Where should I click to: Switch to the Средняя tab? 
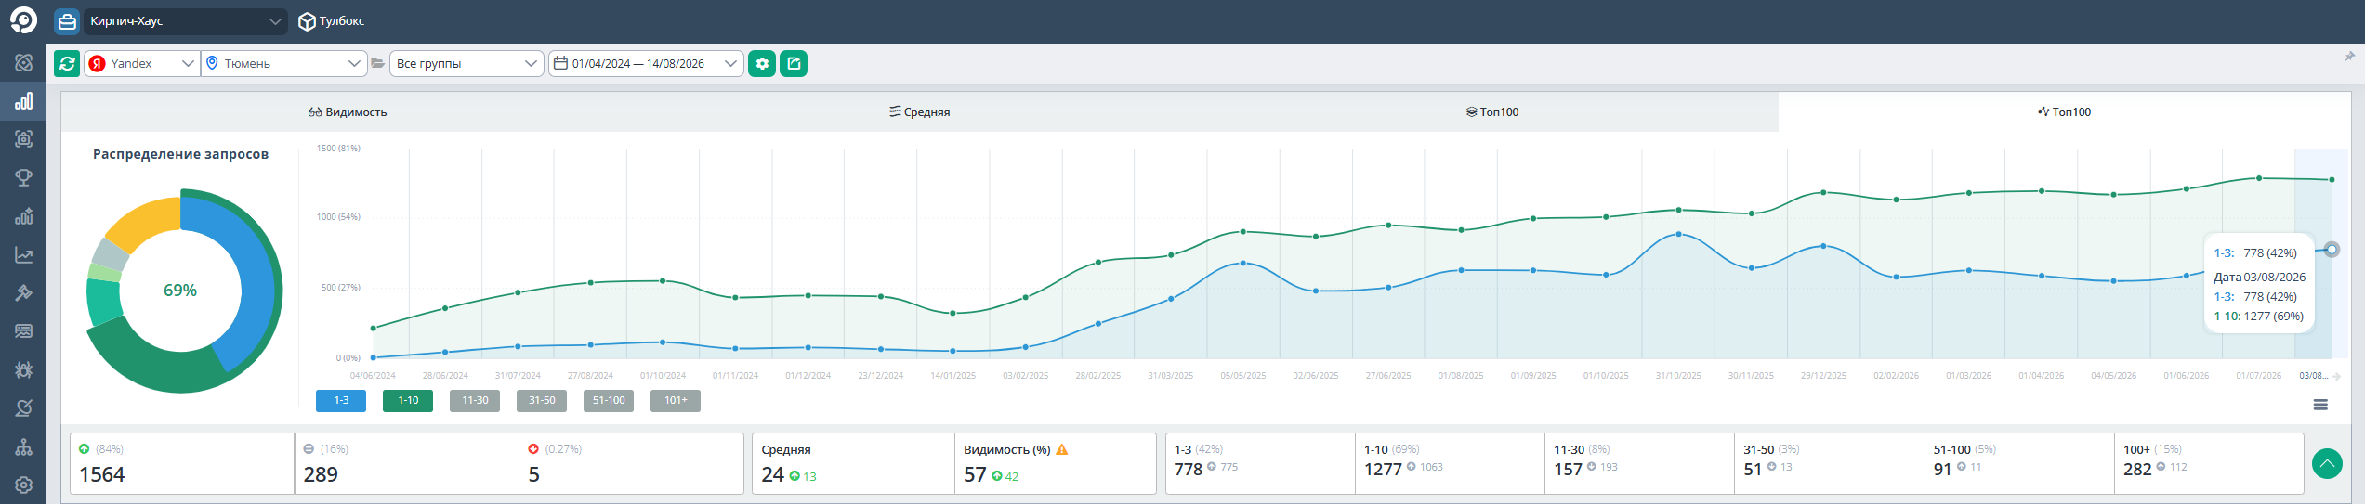920,111
